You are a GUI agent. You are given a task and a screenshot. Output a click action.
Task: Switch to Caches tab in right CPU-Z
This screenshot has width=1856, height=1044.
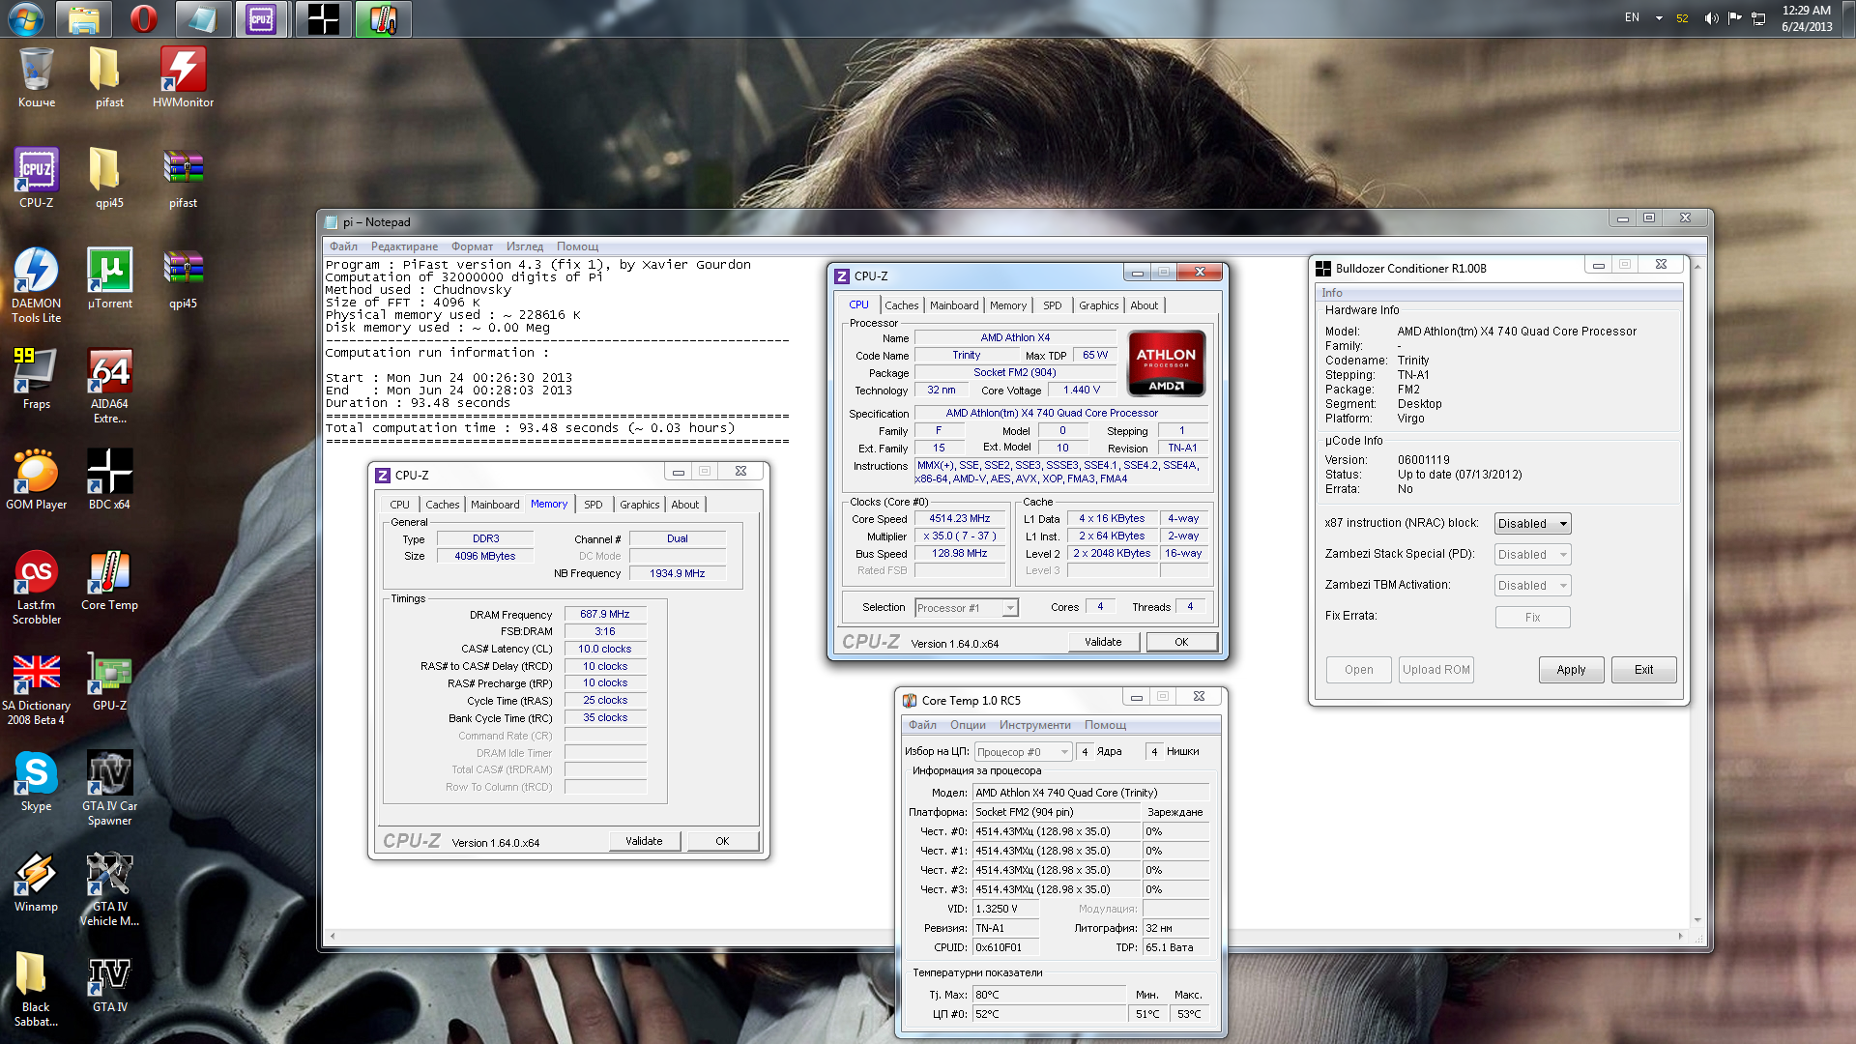pos(901,305)
